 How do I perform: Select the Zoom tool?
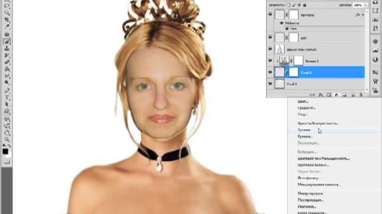[x=7, y=140]
